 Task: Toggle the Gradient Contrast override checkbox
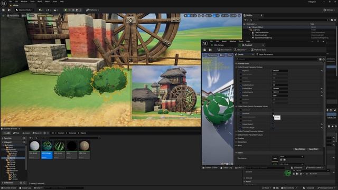[241, 85]
